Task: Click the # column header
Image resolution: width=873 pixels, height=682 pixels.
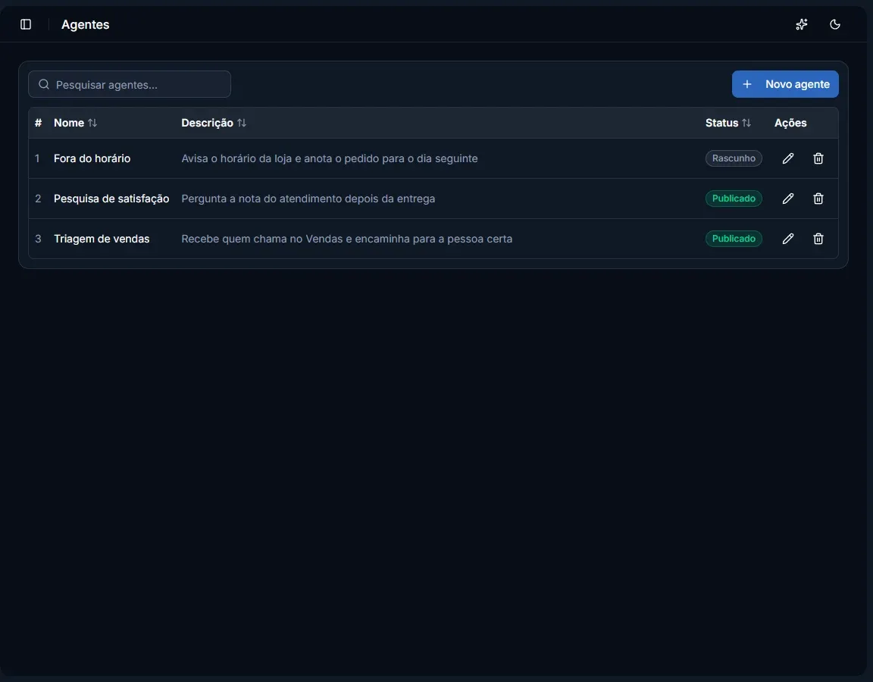Action: pyautogui.click(x=38, y=123)
